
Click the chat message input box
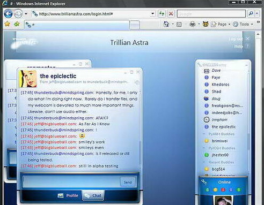[x=71, y=182]
